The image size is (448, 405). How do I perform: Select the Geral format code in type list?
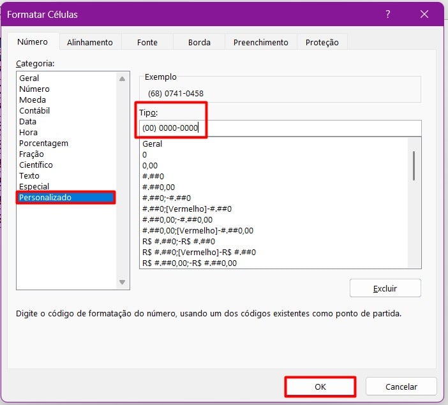coord(274,144)
